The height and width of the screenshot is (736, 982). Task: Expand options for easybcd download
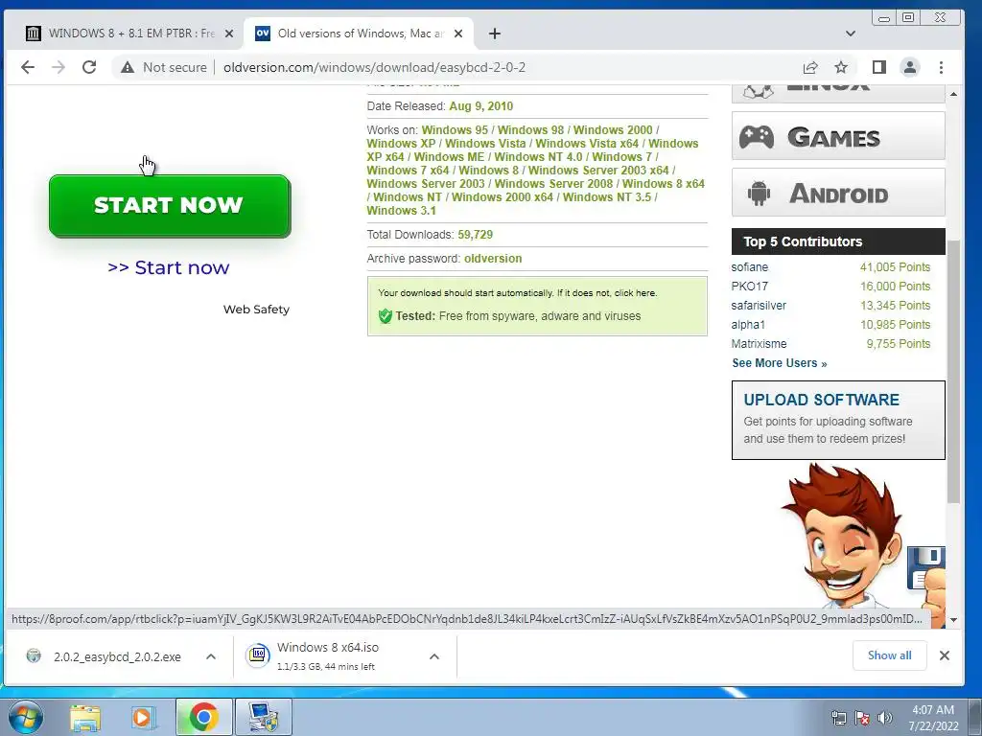coord(211,656)
